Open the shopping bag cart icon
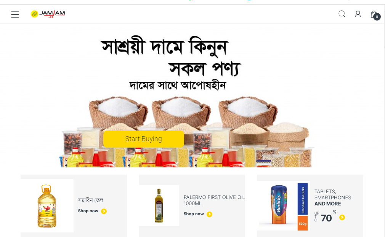 (374, 14)
